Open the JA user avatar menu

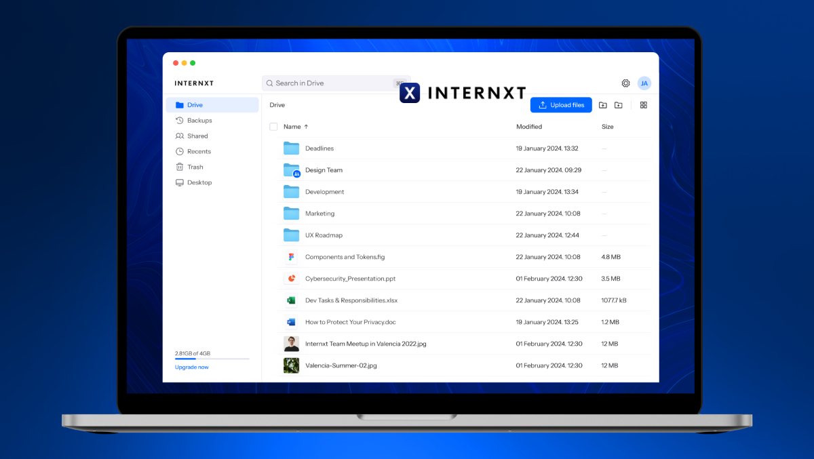(x=644, y=83)
